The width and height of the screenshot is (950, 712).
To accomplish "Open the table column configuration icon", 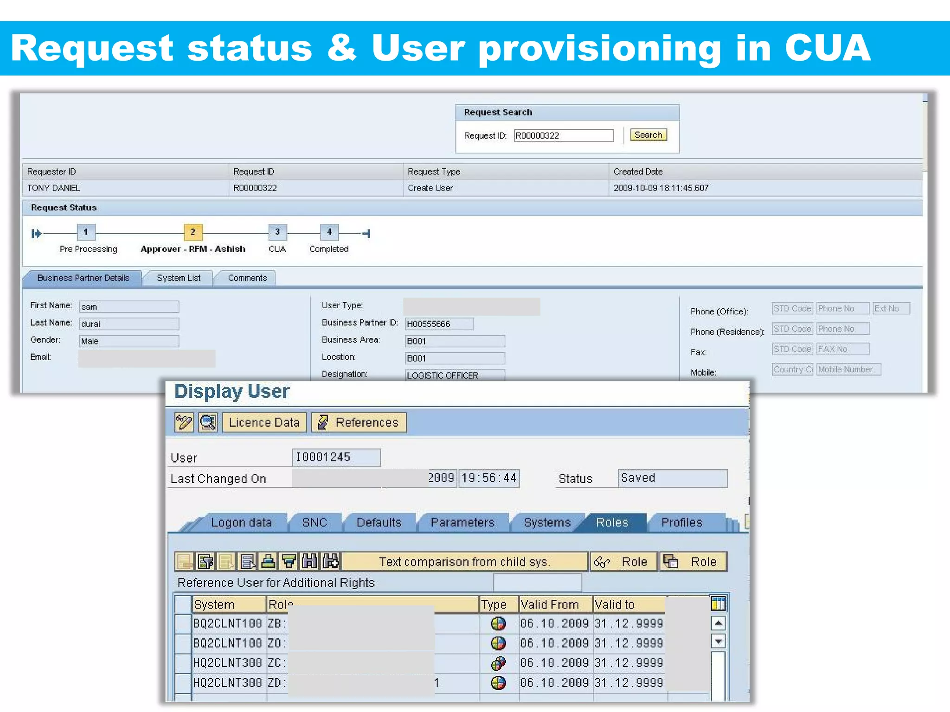I will coord(718,603).
